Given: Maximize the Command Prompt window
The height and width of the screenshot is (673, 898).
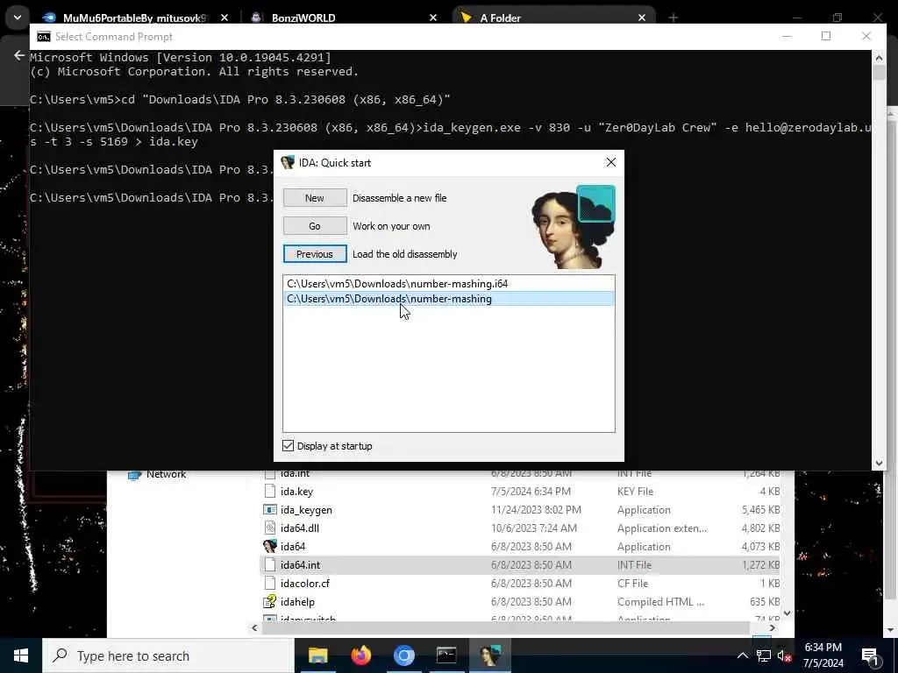Looking at the screenshot, I should point(825,36).
